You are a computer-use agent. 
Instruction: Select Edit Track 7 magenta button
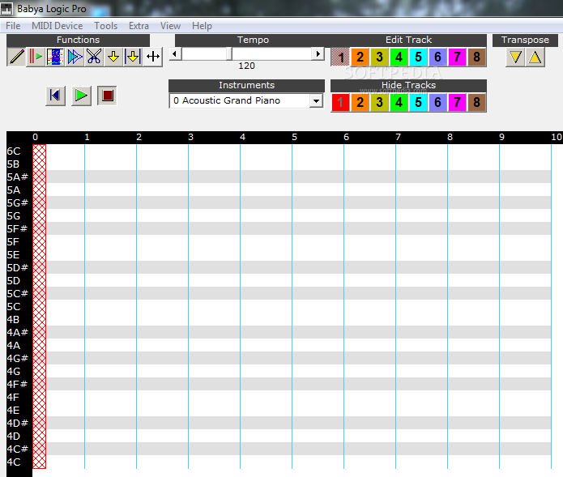tap(457, 57)
